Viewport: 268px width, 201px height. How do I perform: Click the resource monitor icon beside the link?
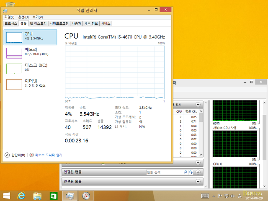click(x=32, y=155)
